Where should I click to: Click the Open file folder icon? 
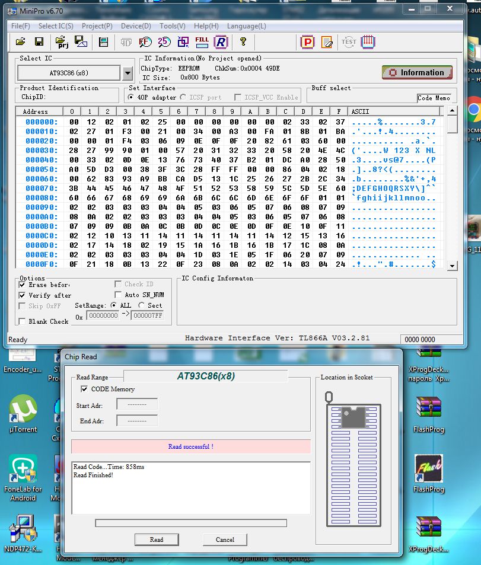(x=21, y=42)
